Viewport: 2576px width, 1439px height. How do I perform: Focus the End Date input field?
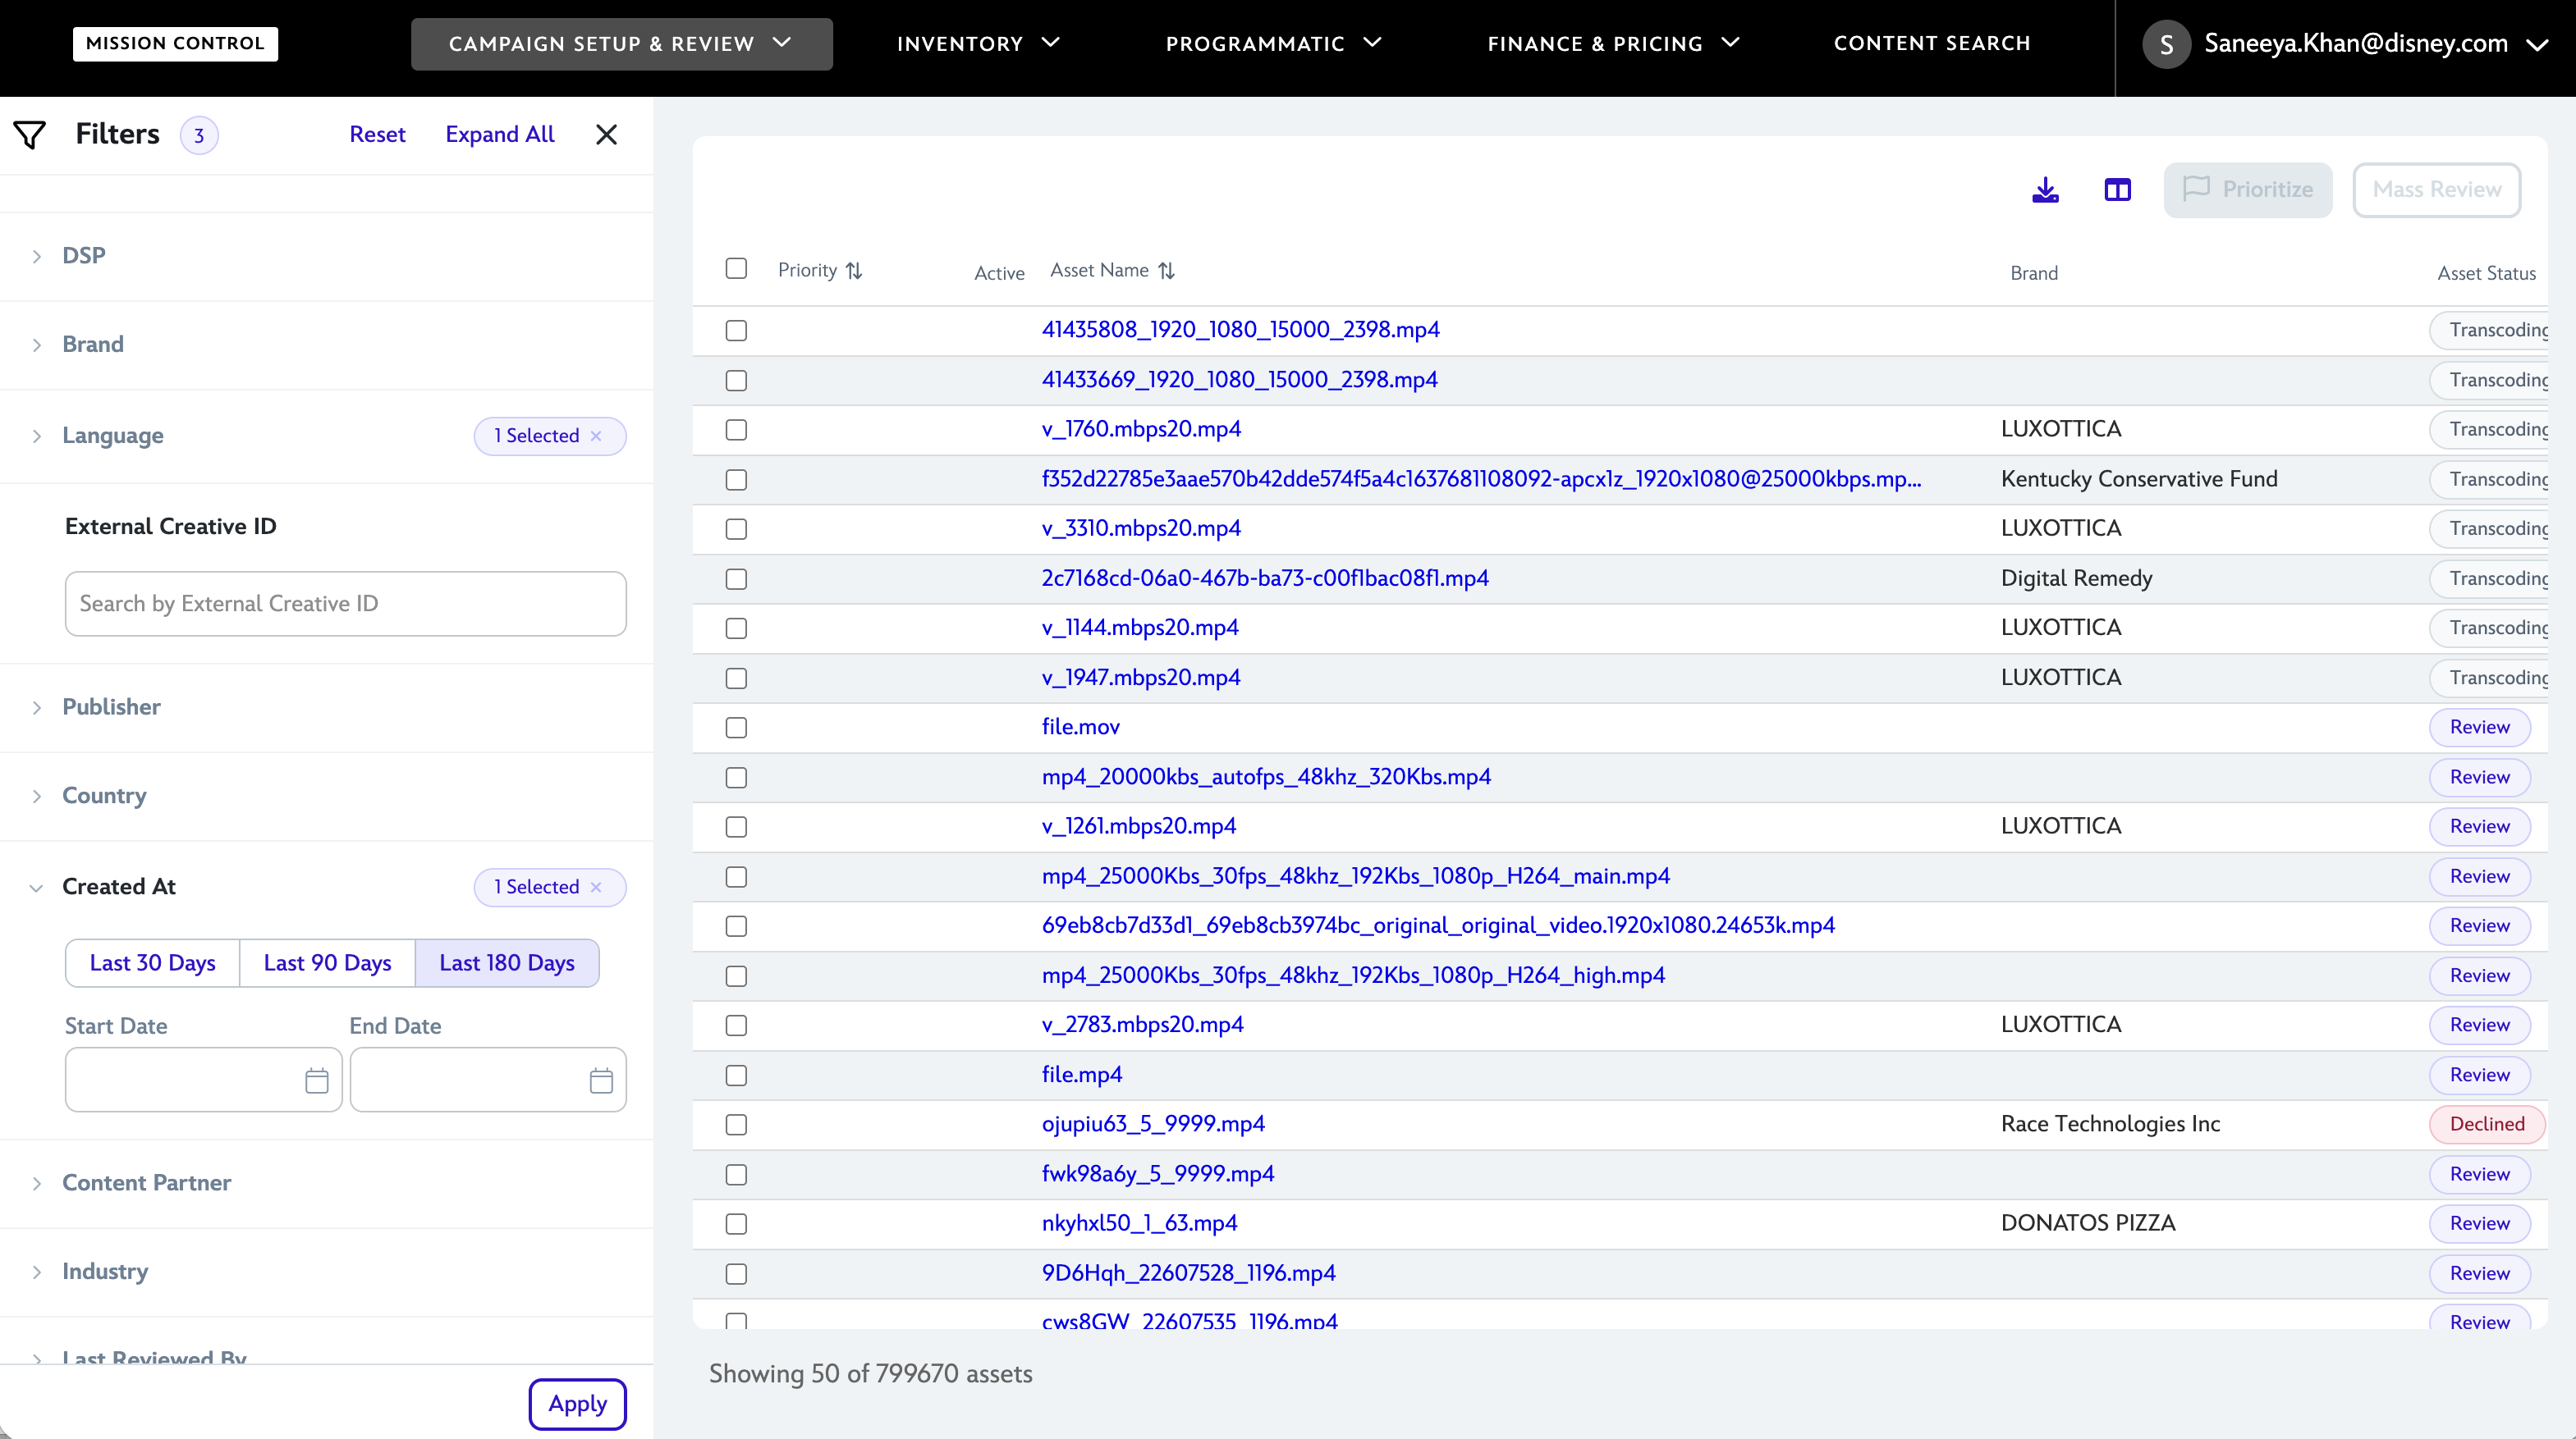pyautogui.click(x=488, y=1080)
